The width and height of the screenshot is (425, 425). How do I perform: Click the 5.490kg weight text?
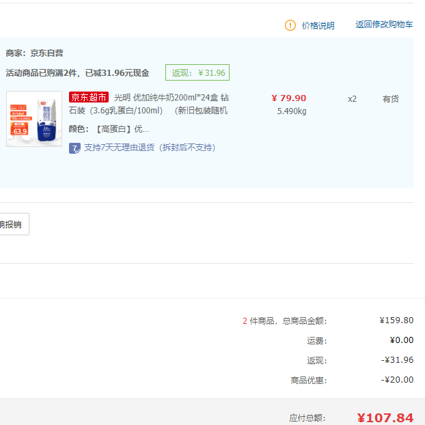tap(292, 111)
